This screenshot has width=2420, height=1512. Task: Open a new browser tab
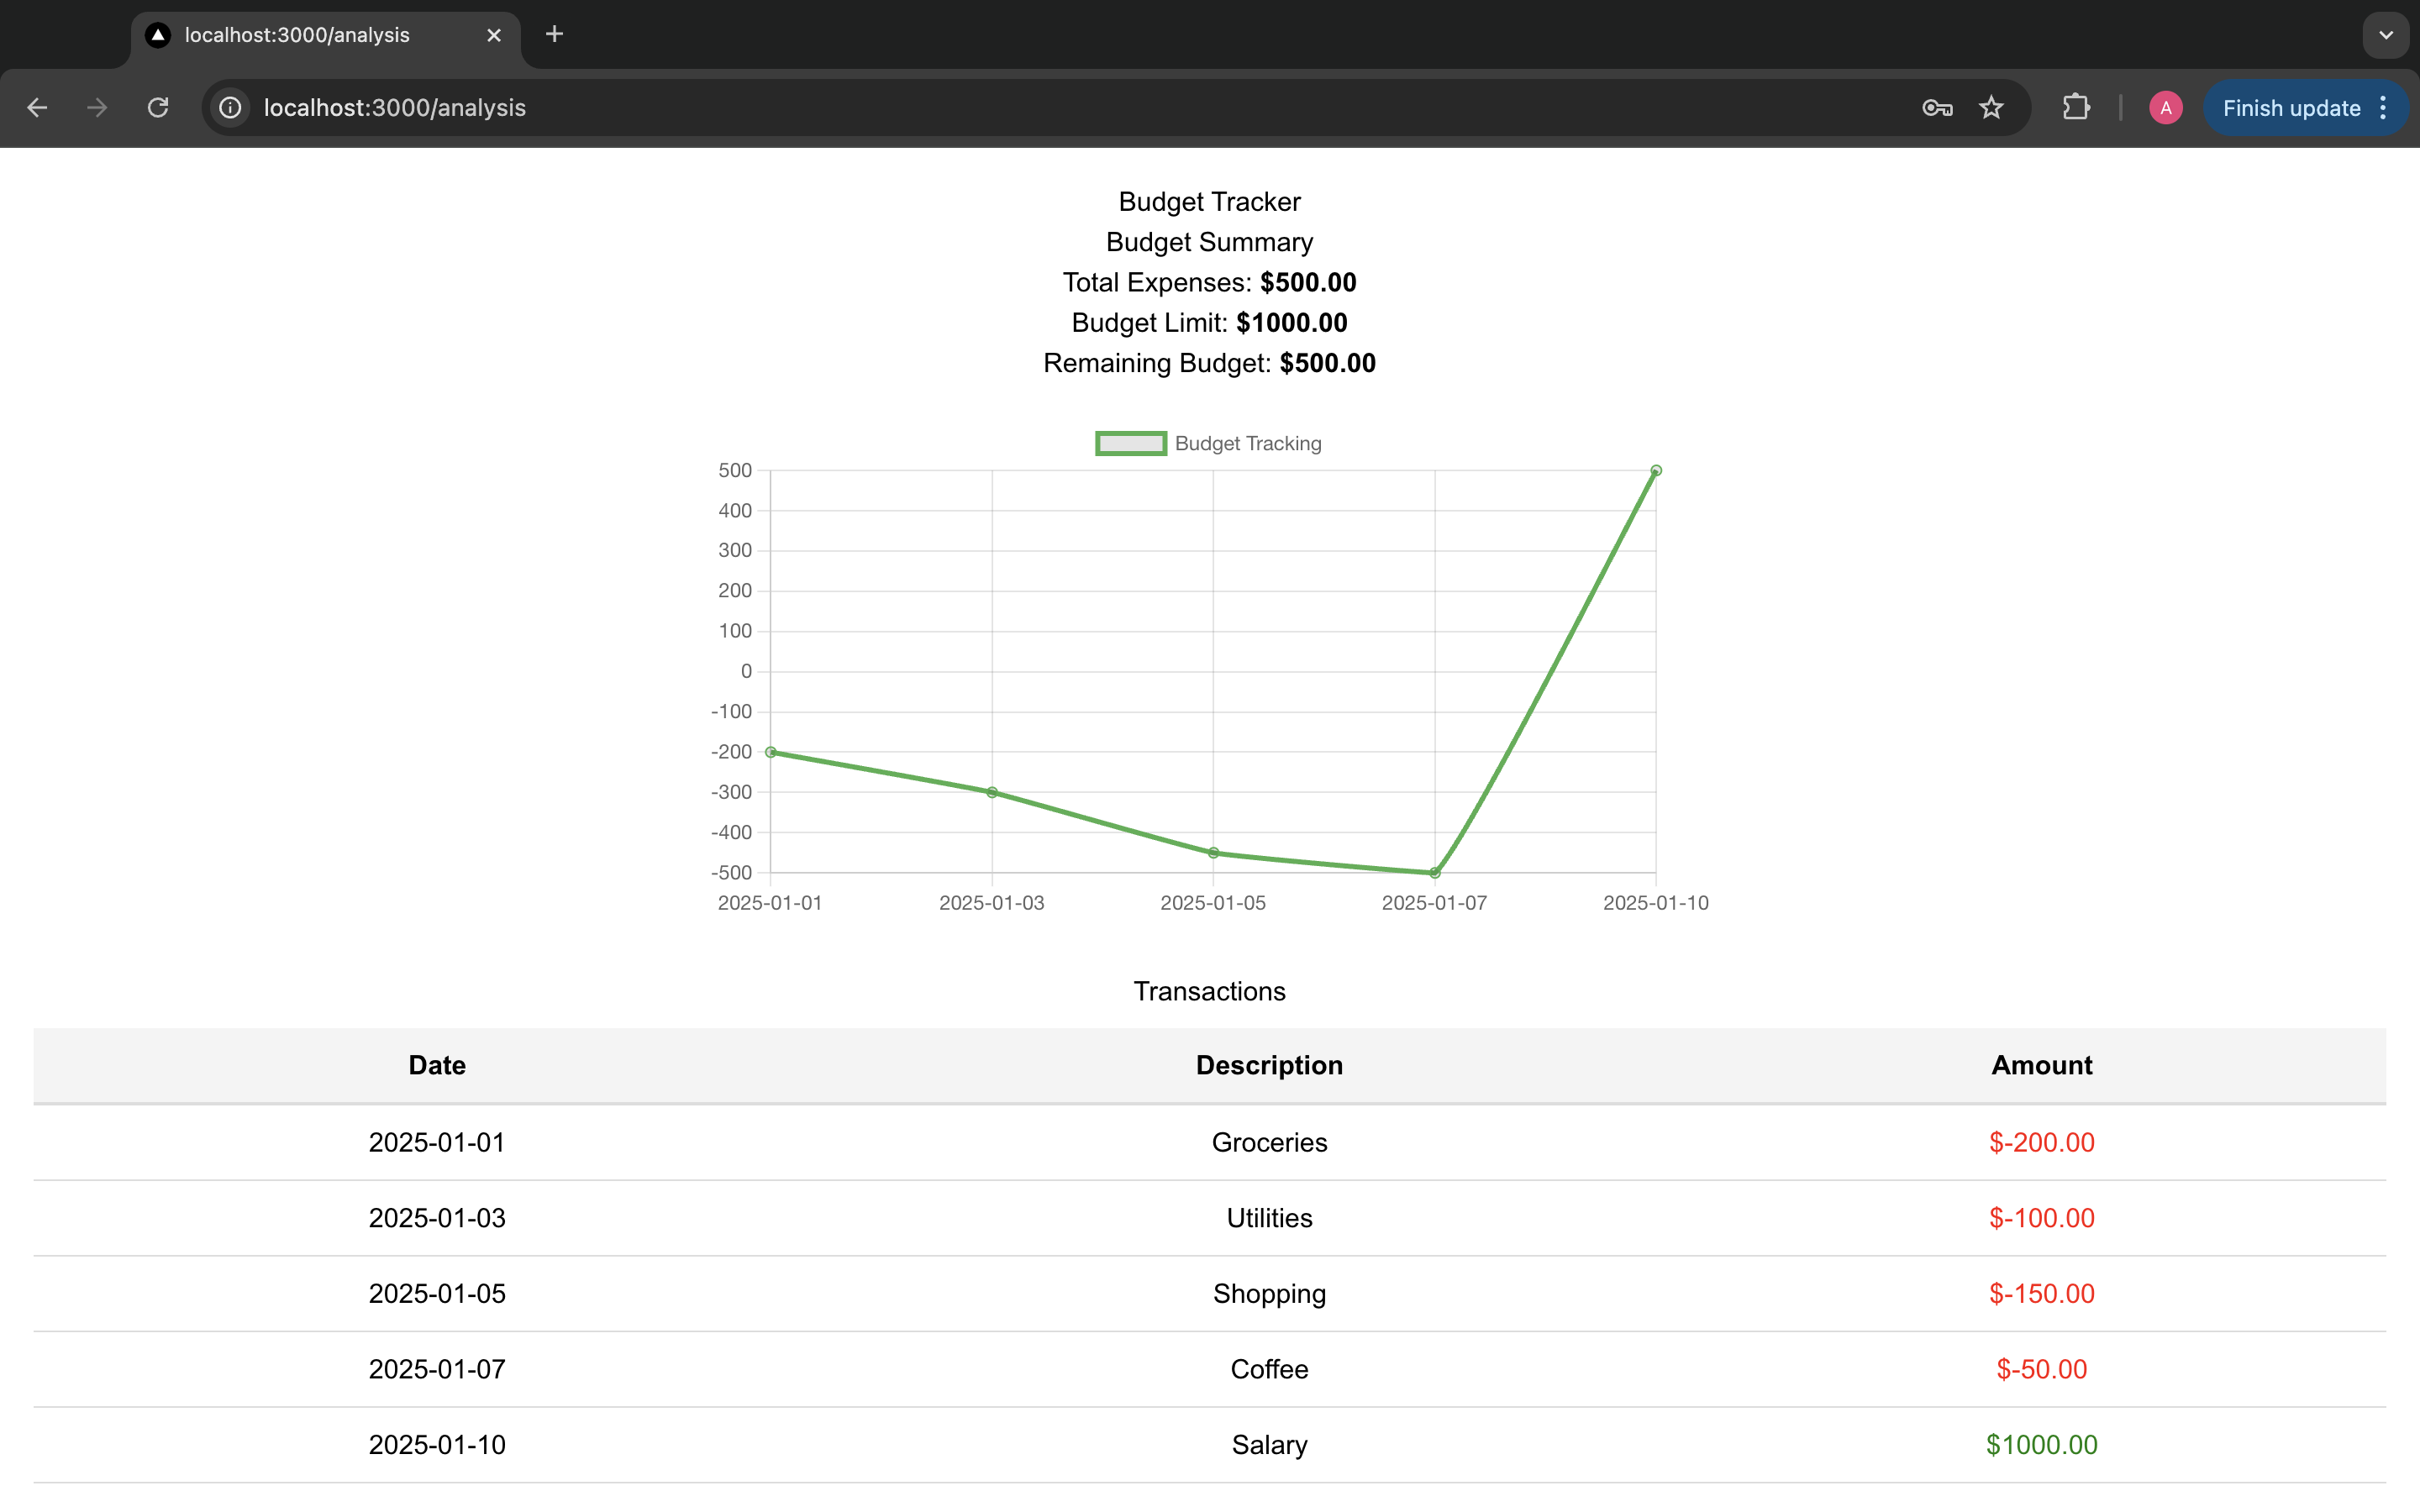tap(554, 35)
